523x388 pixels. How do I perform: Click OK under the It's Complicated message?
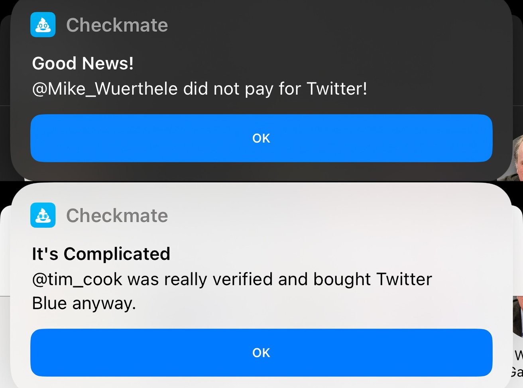coord(261,353)
